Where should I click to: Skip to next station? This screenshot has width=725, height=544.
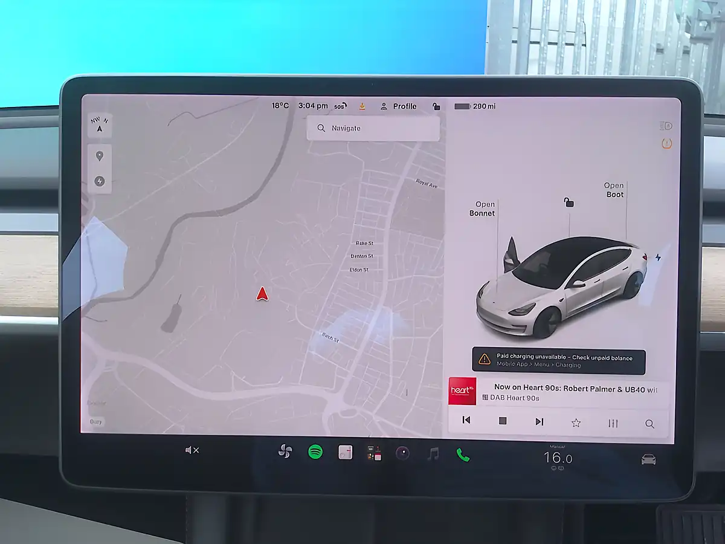(540, 421)
